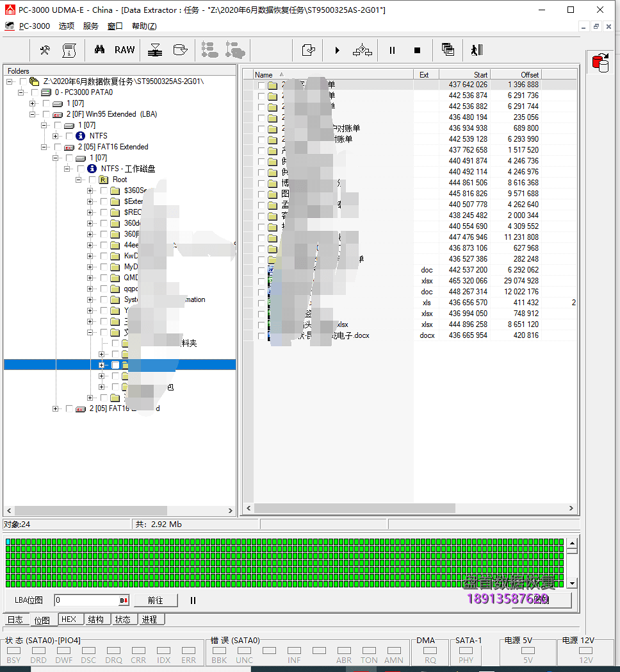
Task: Check the $360Se folder checkbox
Action: point(104,190)
